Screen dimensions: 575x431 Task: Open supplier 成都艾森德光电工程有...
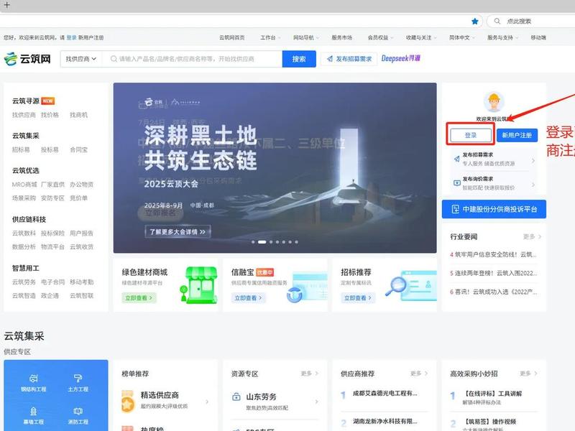[385, 393]
